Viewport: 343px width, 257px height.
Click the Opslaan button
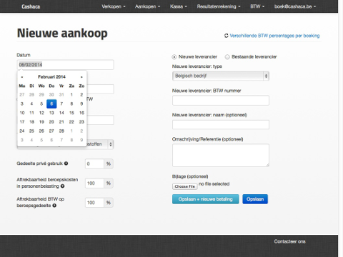click(x=255, y=199)
